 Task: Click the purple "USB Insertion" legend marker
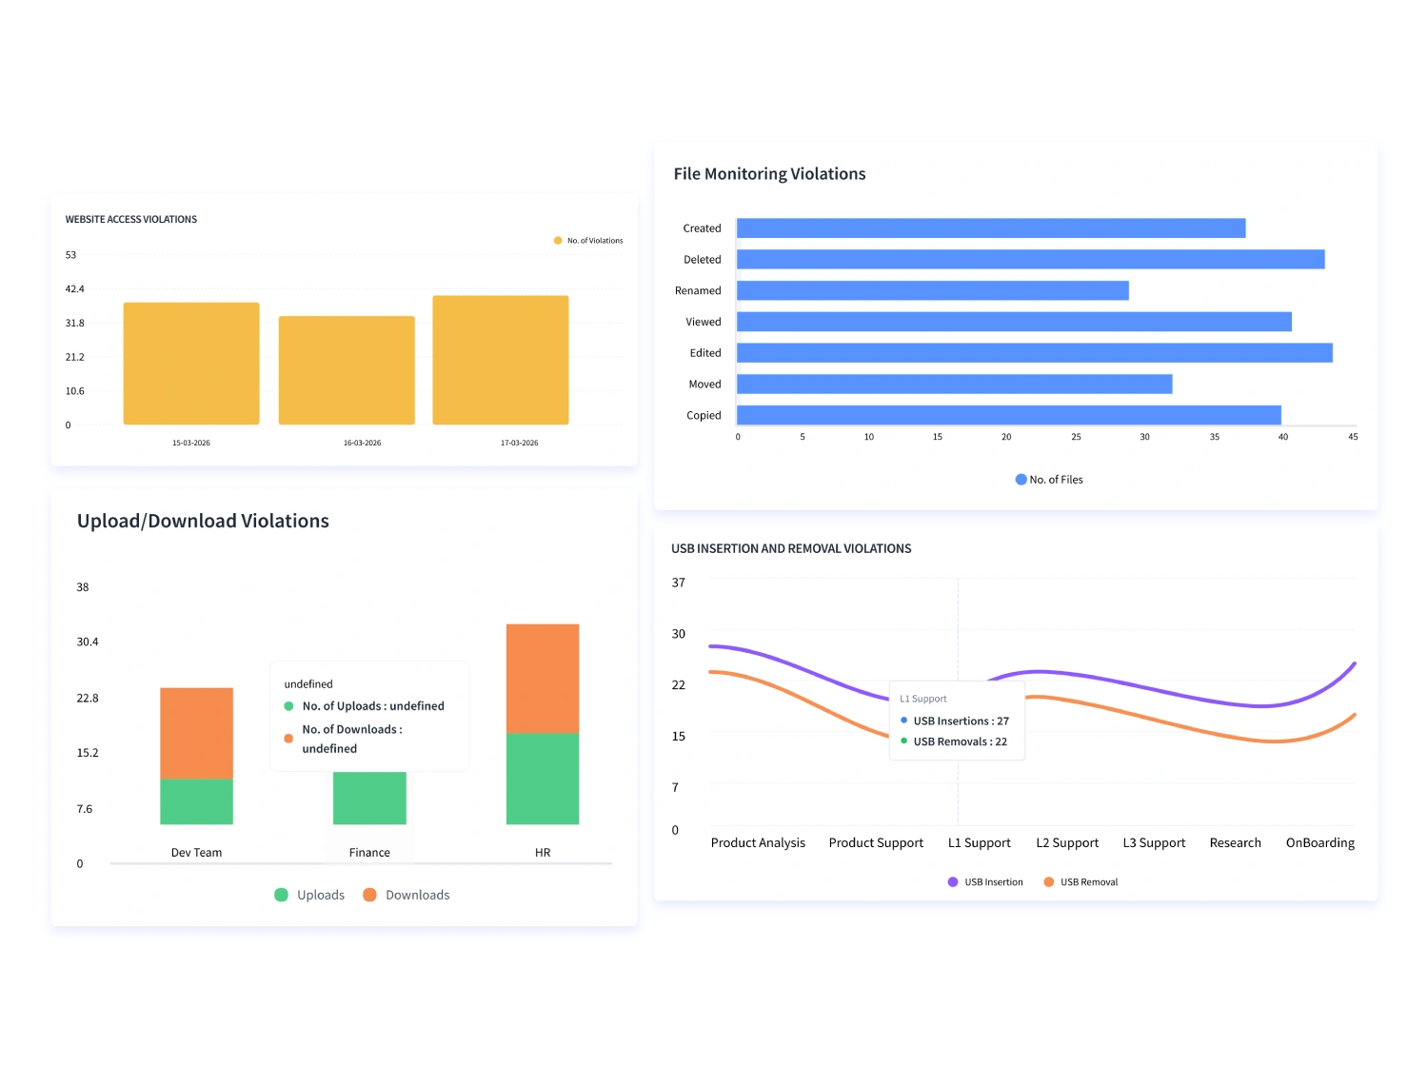953,881
